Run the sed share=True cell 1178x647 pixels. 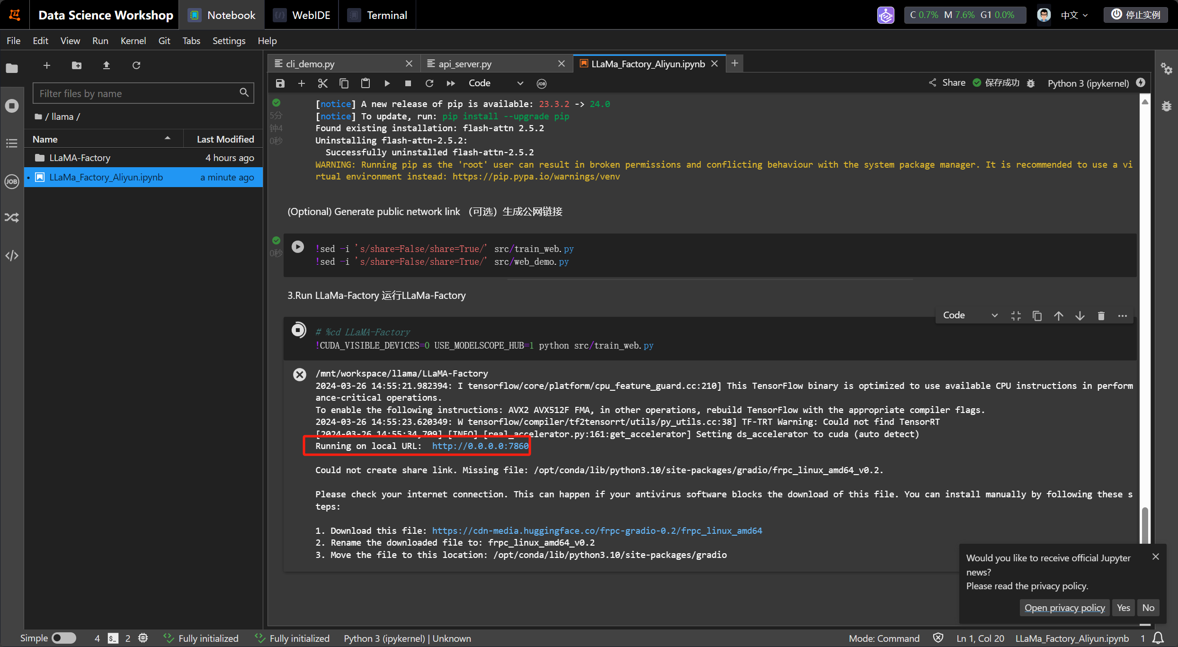coord(298,247)
